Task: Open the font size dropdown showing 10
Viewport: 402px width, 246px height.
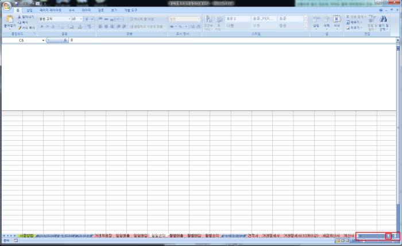Action: pyautogui.click(x=81, y=18)
